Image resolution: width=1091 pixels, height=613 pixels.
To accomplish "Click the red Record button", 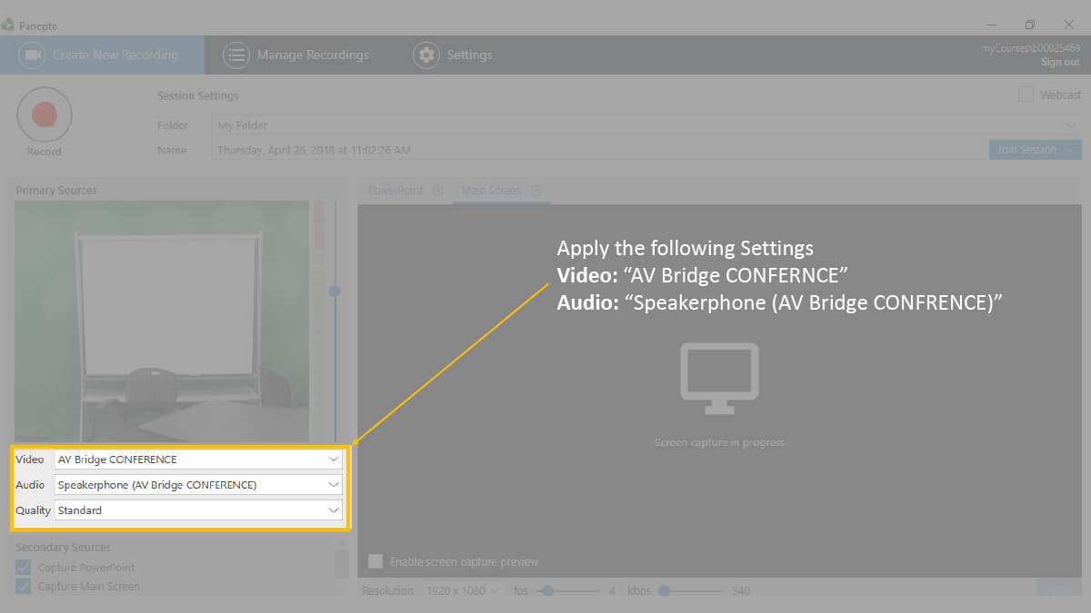I will tap(44, 115).
